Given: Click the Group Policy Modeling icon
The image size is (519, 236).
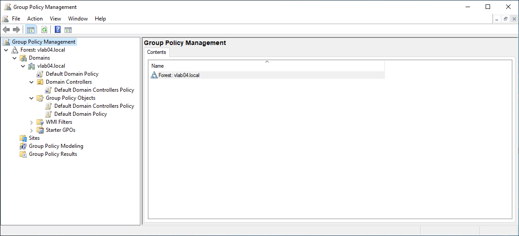Looking at the screenshot, I should [x=23, y=146].
